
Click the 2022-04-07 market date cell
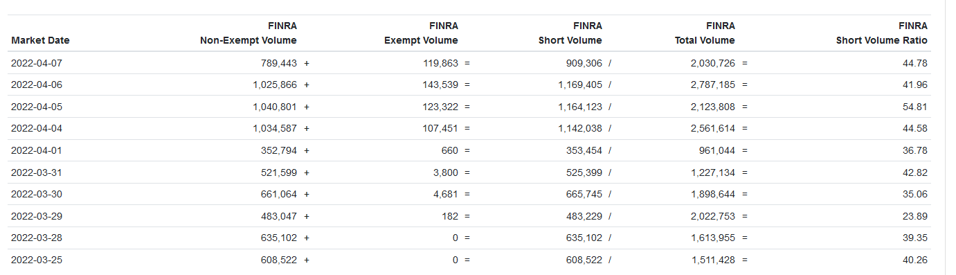tap(37, 63)
